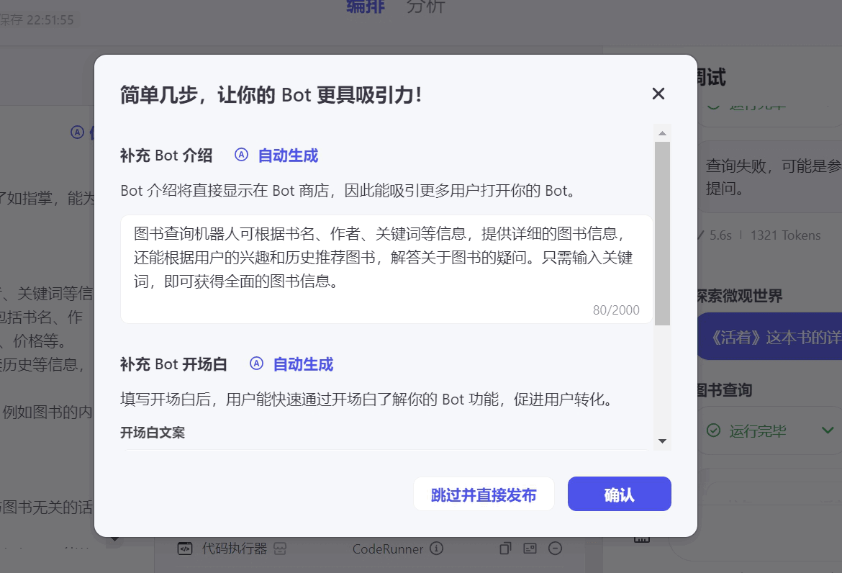Switch to the 分析 tab
Image resolution: width=842 pixels, height=573 pixels.
(x=426, y=6)
